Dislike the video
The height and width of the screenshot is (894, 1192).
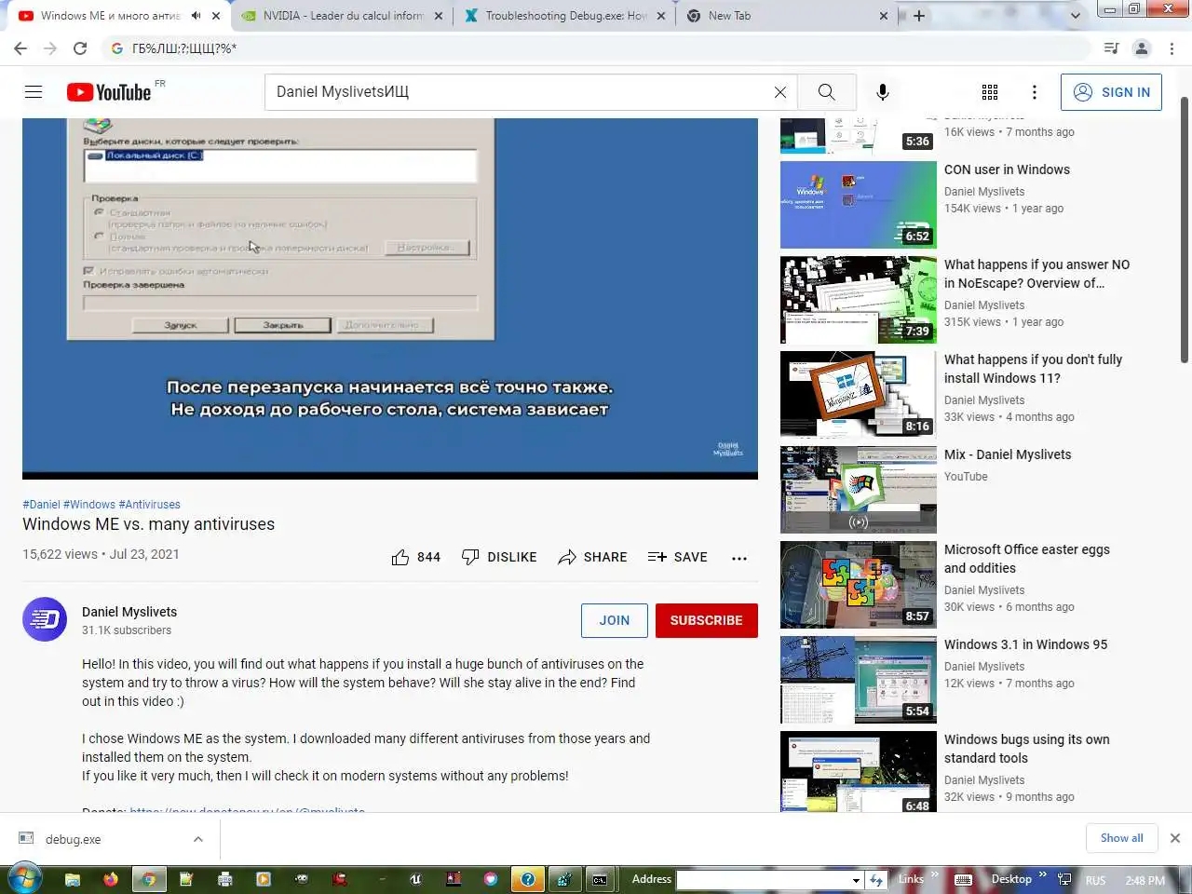click(499, 557)
